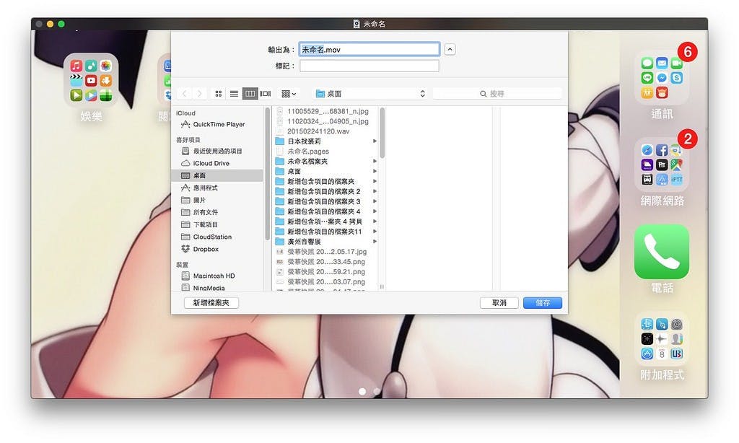This screenshot has height=443, width=739.
Task: Select QuickTime Player under iCloud in sidebar
Action: pyautogui.click(x=219, y=124)
